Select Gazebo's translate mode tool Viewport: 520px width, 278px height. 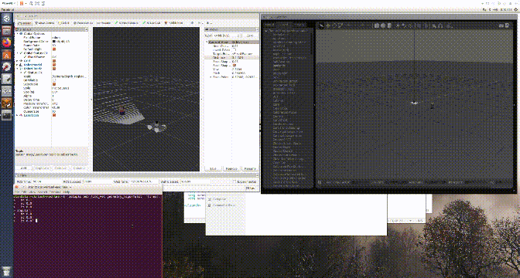[x=327, y=25]
